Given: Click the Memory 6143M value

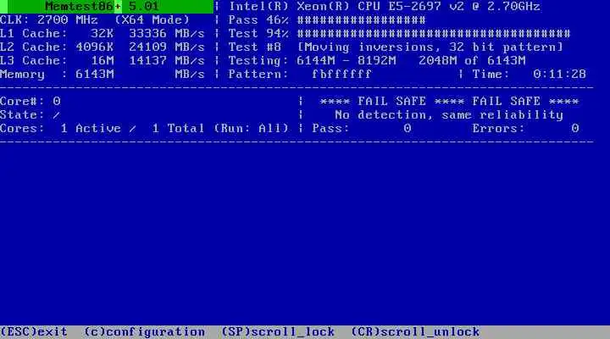Looking at the screenshot, I should (x=95, y=74).
